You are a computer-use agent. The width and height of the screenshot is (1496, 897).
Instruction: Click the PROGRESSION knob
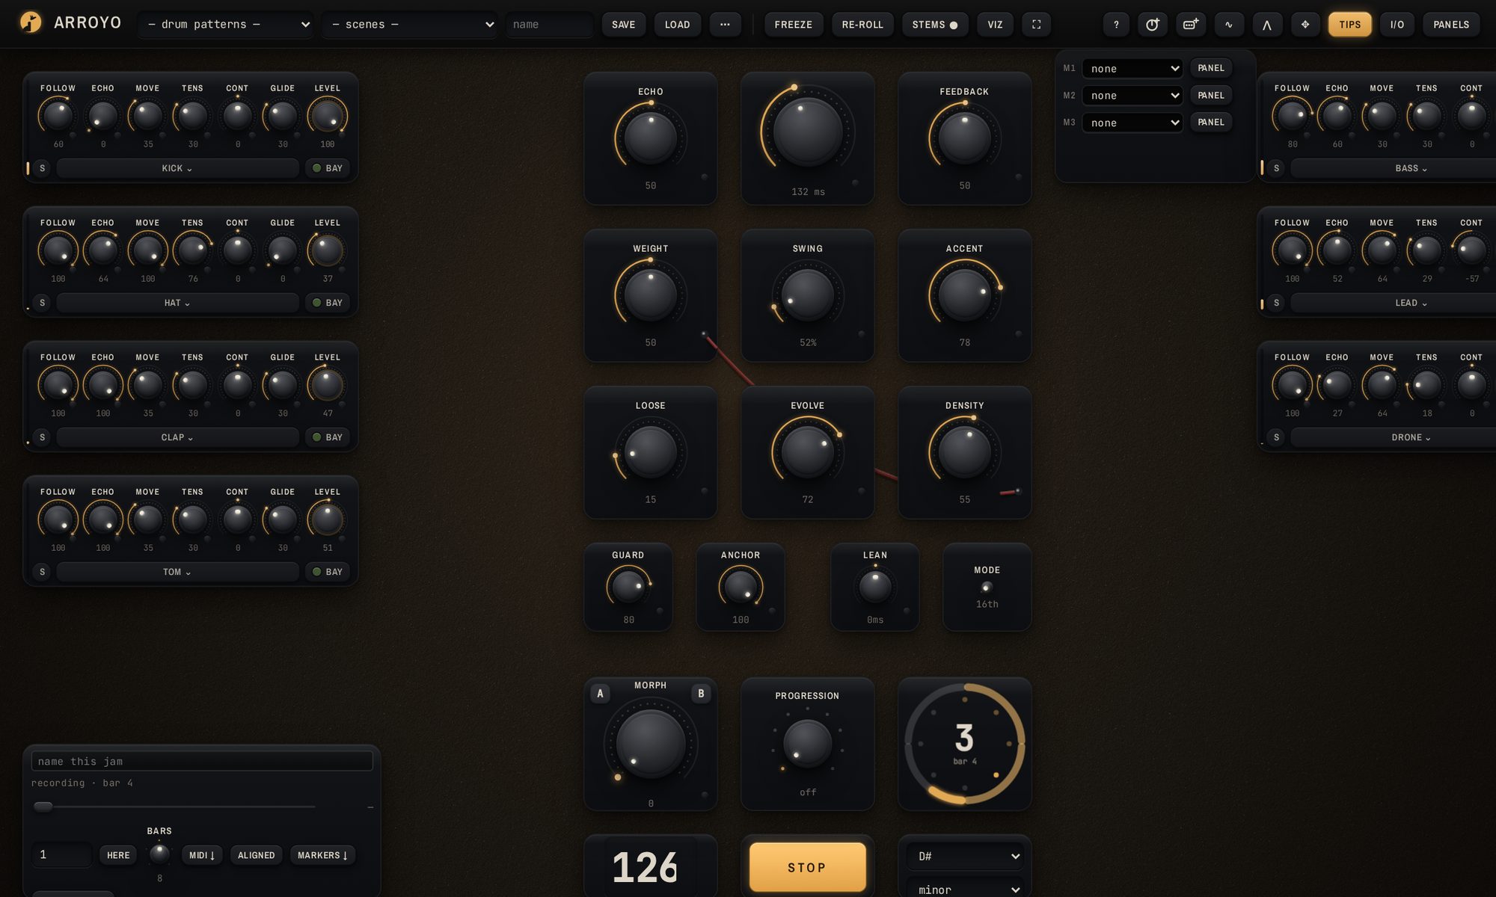coord(807,743)
